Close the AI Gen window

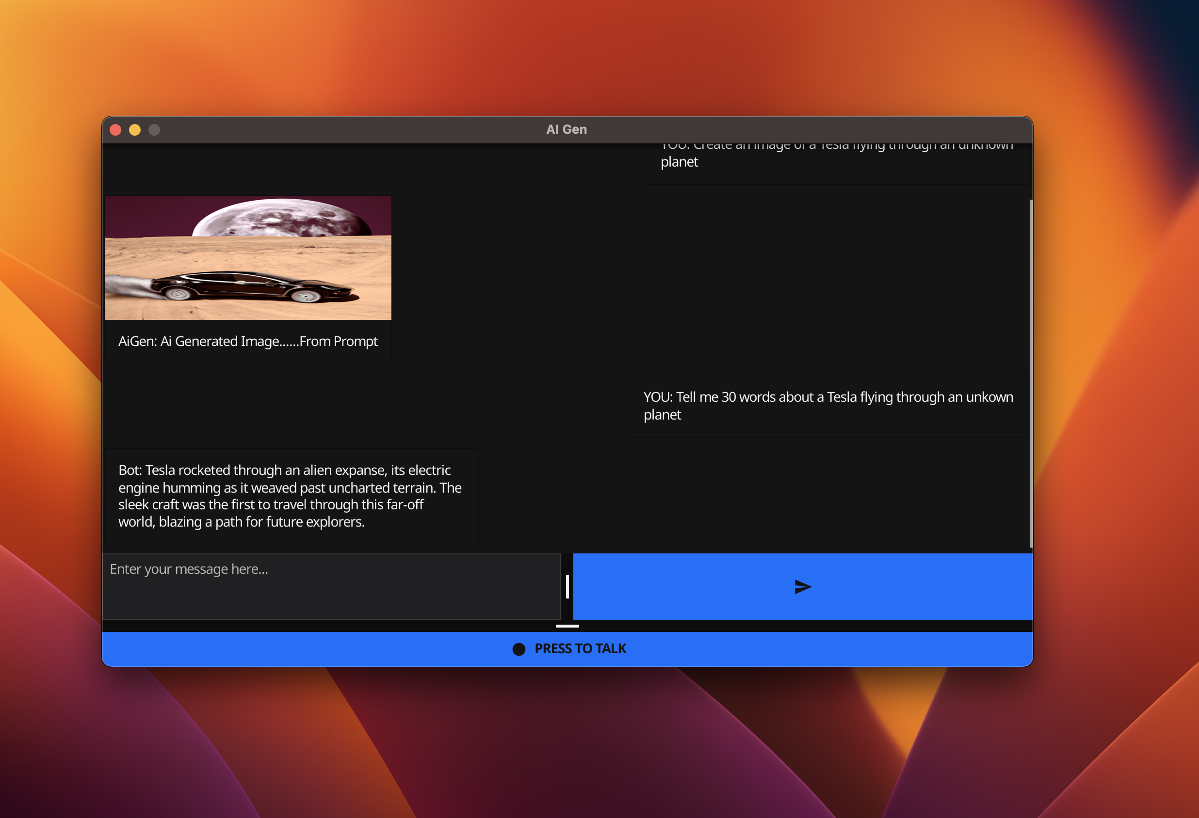coord(115,130)
